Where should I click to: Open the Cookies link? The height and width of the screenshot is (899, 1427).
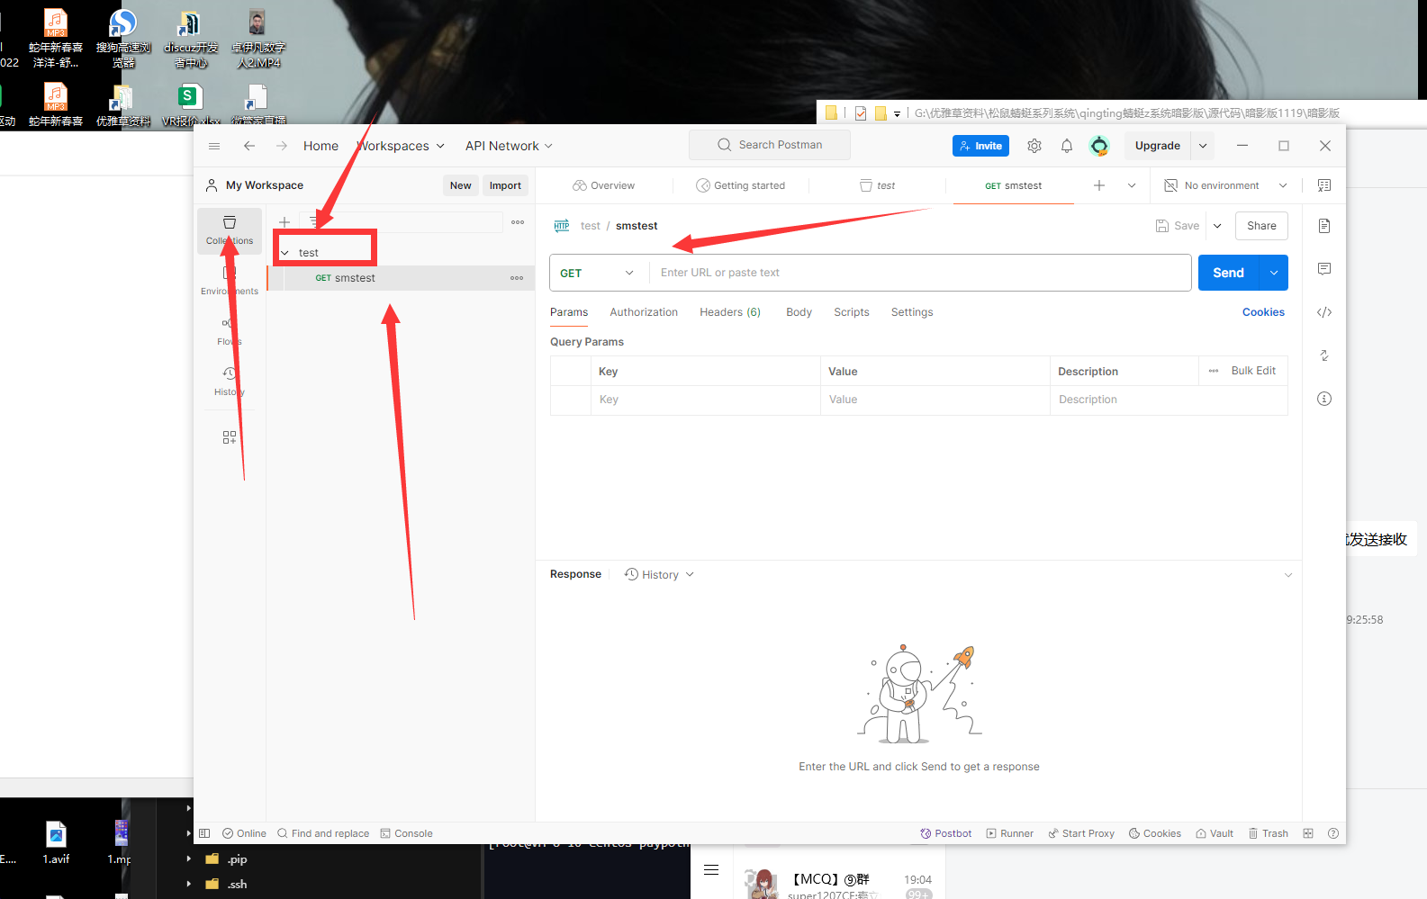point(1263,312)
